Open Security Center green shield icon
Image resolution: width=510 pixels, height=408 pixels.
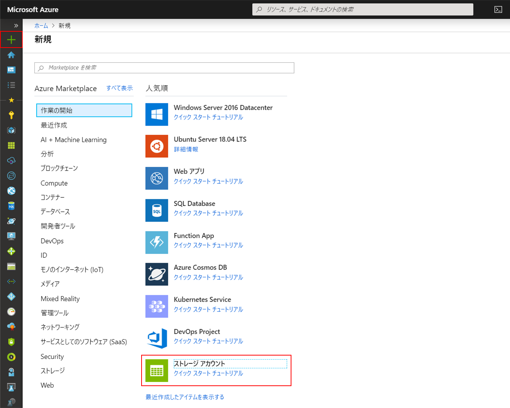11,342
